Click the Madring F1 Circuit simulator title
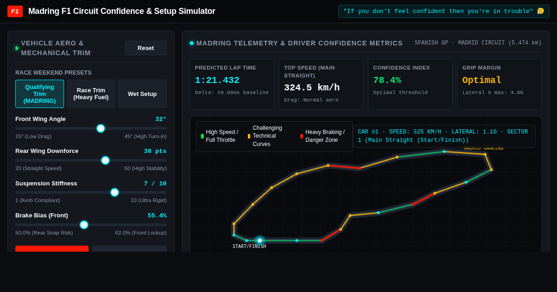Viewport: 557px width, 292px height. coord(122,11)
